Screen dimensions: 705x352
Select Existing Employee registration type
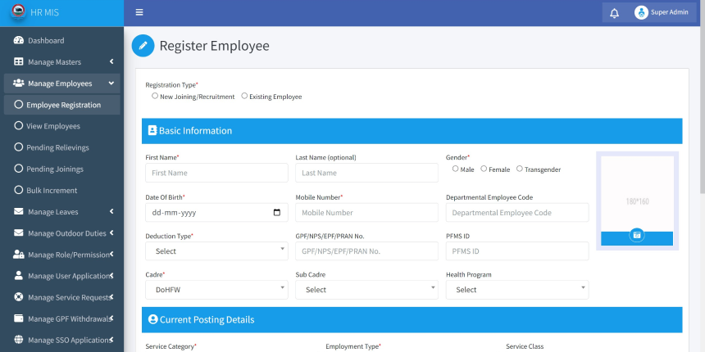point(244,96)
